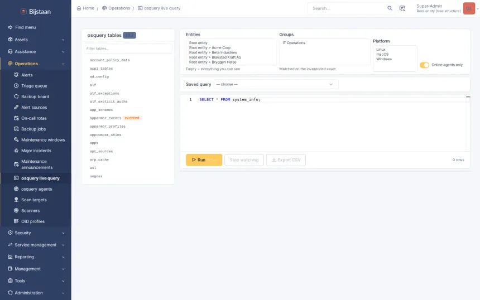Click the Assistance headset icon
Image resolution: width=480 pixels, height=300 pixels.
[10, 51]
